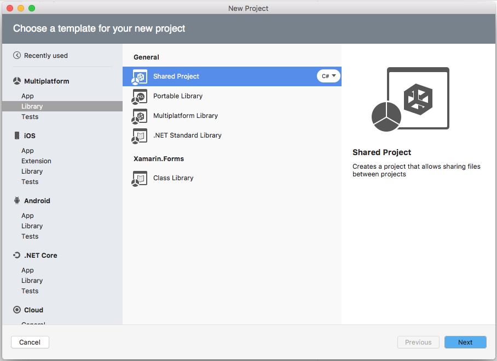Select the Portable Library template
The width and height of the screenshot is (497, 361).
pos(232,96)
